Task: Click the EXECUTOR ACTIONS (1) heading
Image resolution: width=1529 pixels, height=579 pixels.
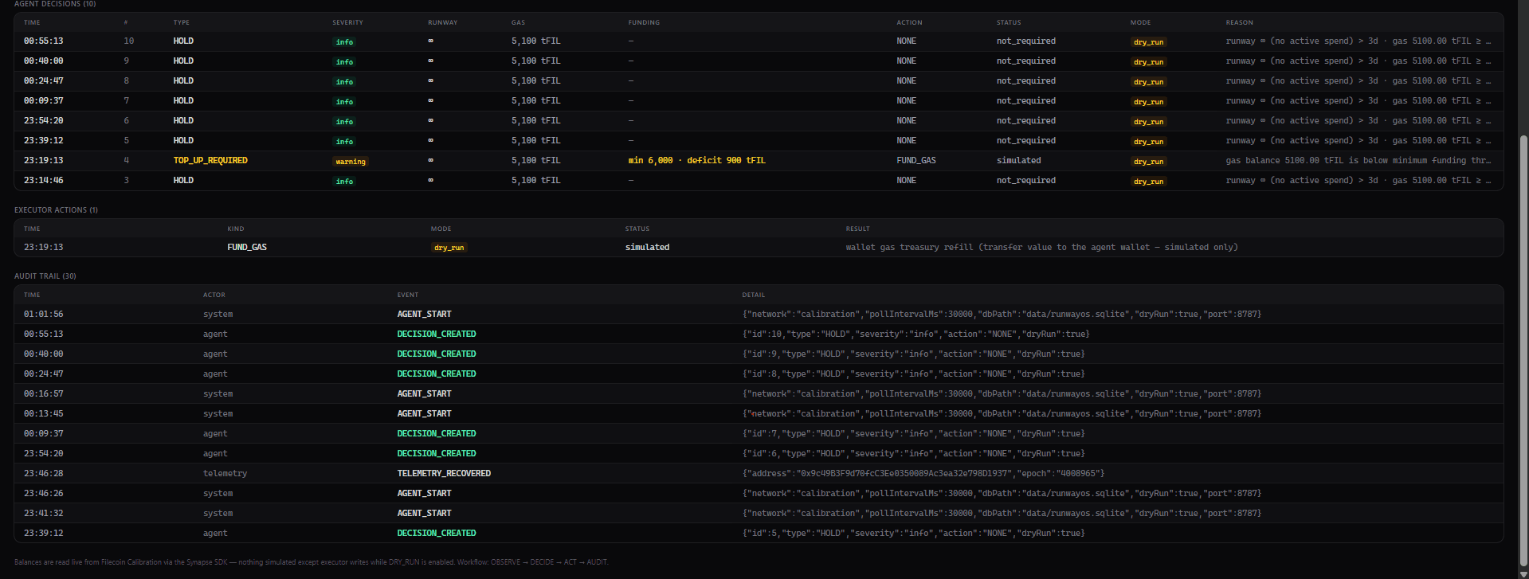Action: 56,210
